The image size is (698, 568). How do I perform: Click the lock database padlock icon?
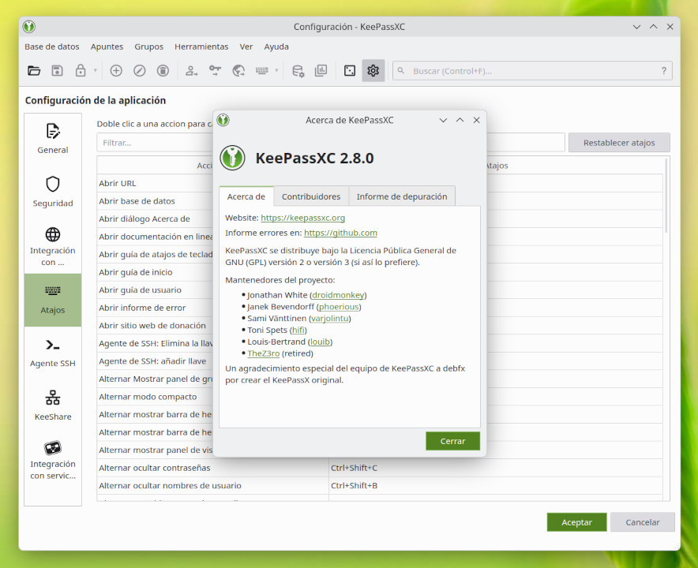tap(81, 70)
